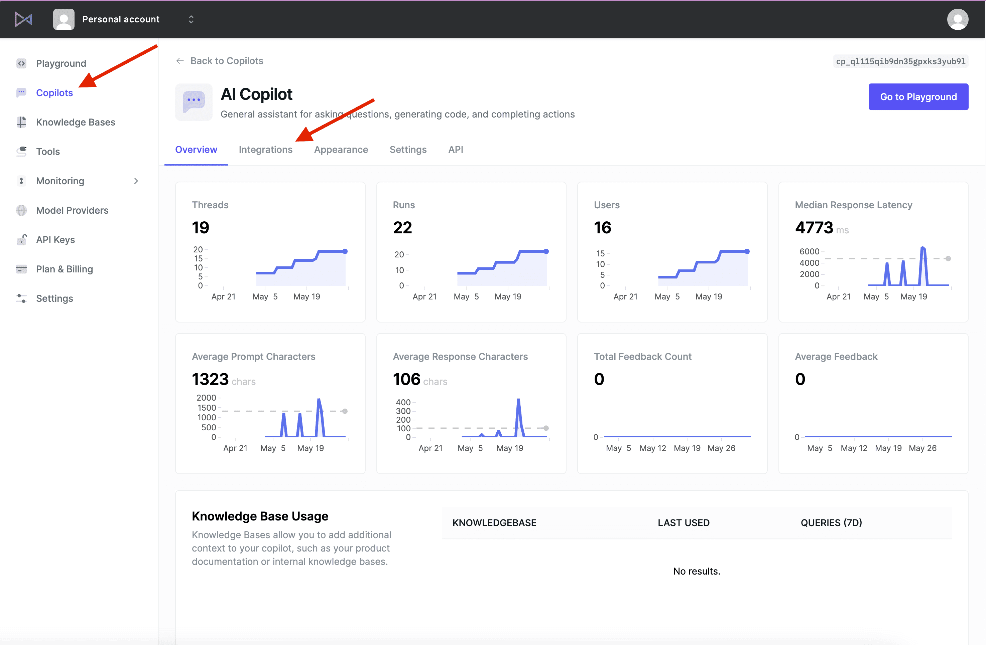Viewport: 986px width, 645px height.
Task: Click the Plan & Billing card icon
Action: (21, 269)
